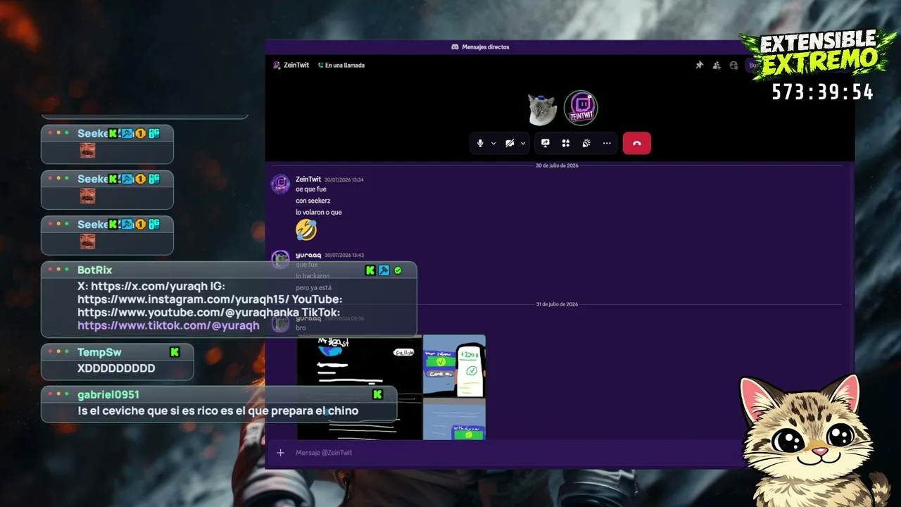Screen dimensions: 901x507
Task: Click TempSw's green Kick badge
Action: click(x=175, y=352)
